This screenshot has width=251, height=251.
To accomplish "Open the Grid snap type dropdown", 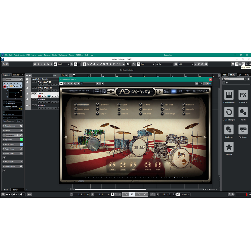I will 147,64.
